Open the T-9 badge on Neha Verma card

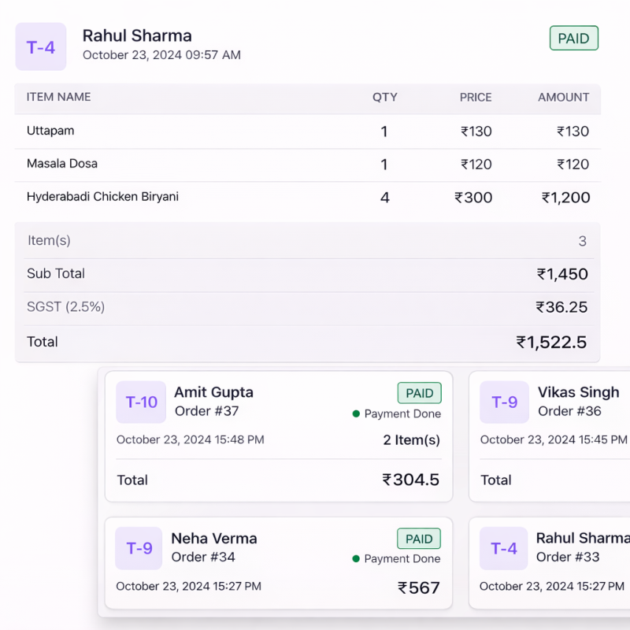[x=139, y=548]
